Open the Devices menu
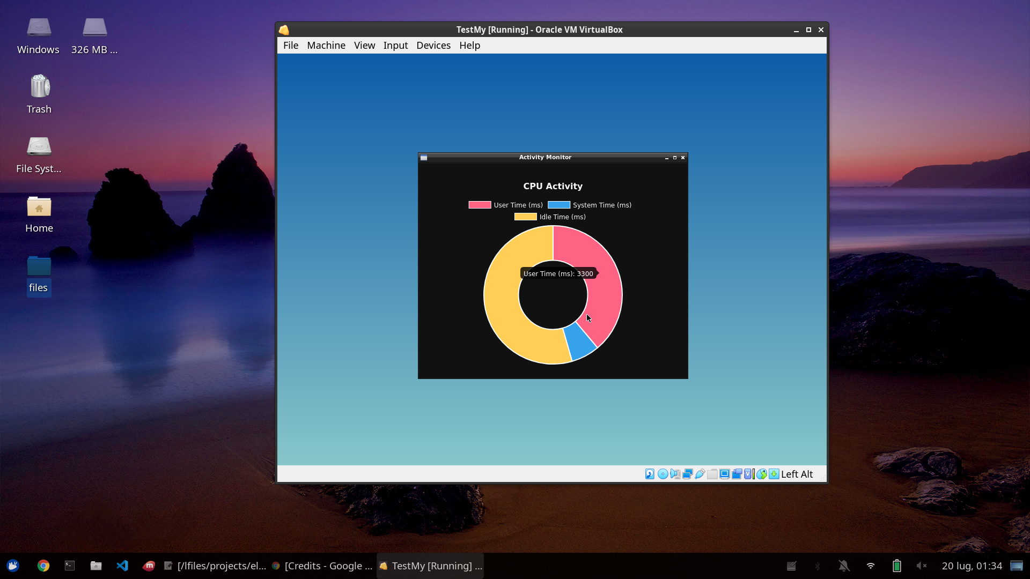This screenshot has height=579, width=1030. coord(433,46)
